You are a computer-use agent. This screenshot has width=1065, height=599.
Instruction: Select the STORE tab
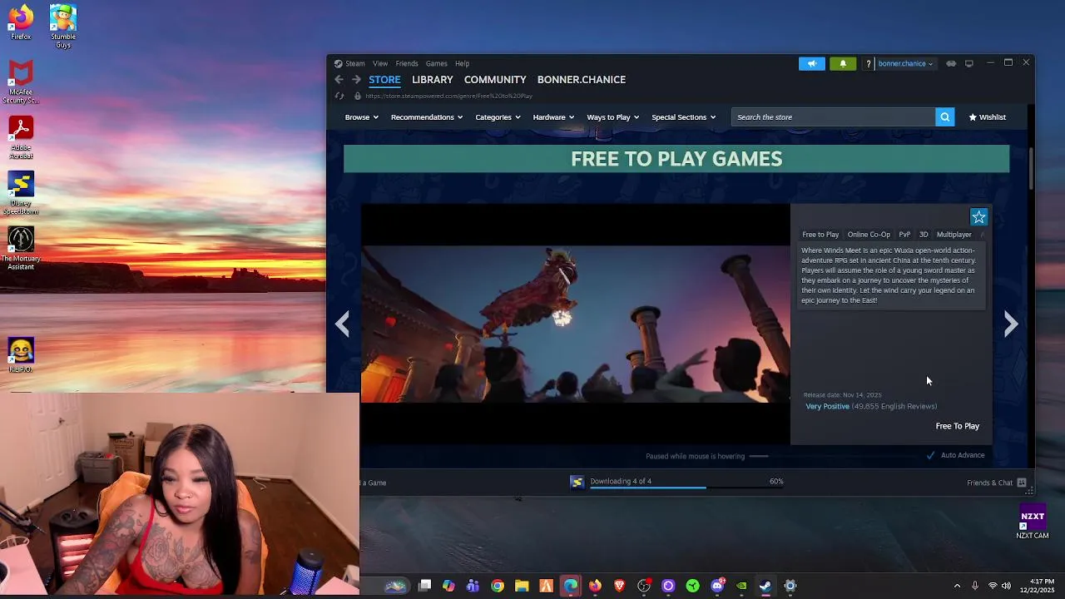[x=384, y=79]
